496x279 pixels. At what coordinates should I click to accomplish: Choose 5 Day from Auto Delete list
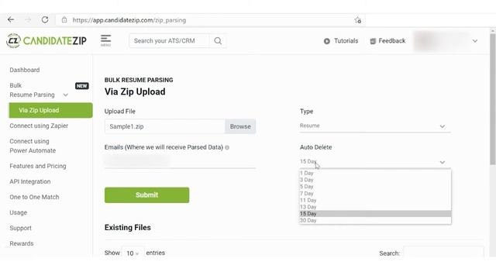point(375,187)
